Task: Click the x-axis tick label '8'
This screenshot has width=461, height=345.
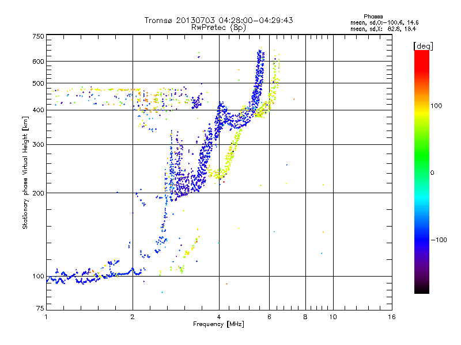Action: (x=305, y=317)
